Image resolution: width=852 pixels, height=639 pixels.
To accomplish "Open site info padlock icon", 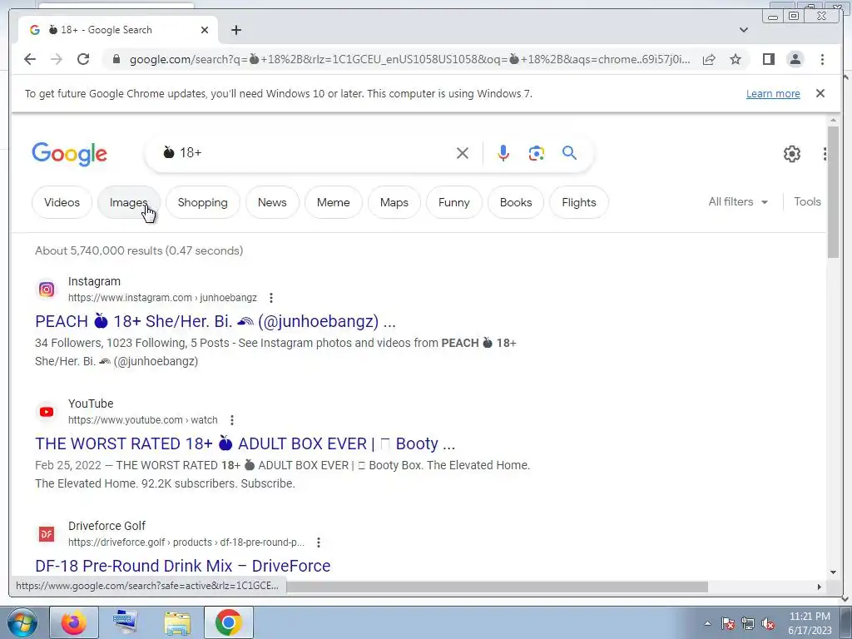I will (116, 59).
